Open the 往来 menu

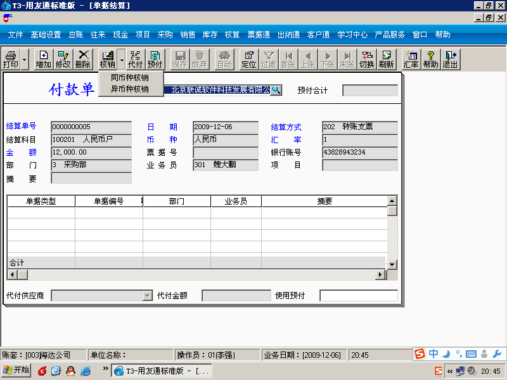[x=98, y=35]
